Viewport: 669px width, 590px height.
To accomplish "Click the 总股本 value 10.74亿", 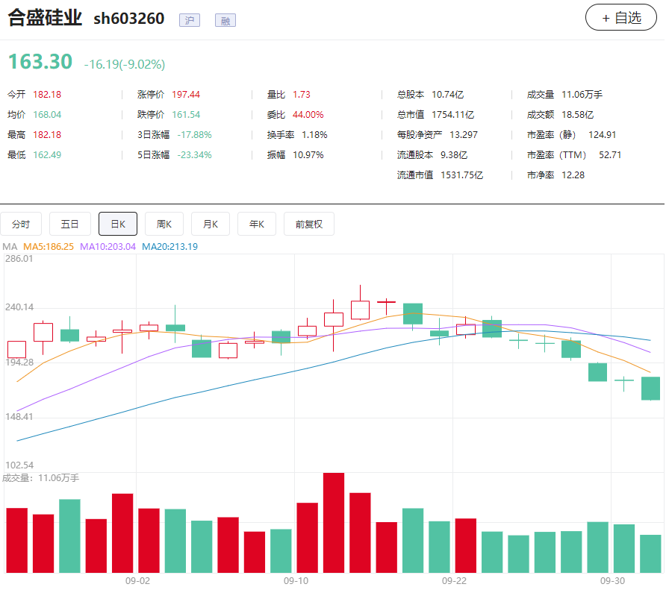I will [447, 95].
